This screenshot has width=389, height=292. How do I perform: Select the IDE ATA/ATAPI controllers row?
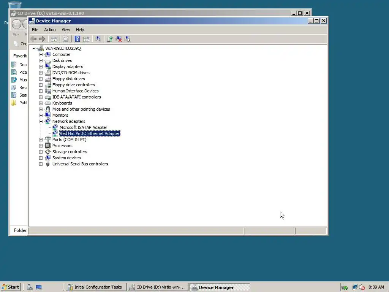[x=76, y=97]
